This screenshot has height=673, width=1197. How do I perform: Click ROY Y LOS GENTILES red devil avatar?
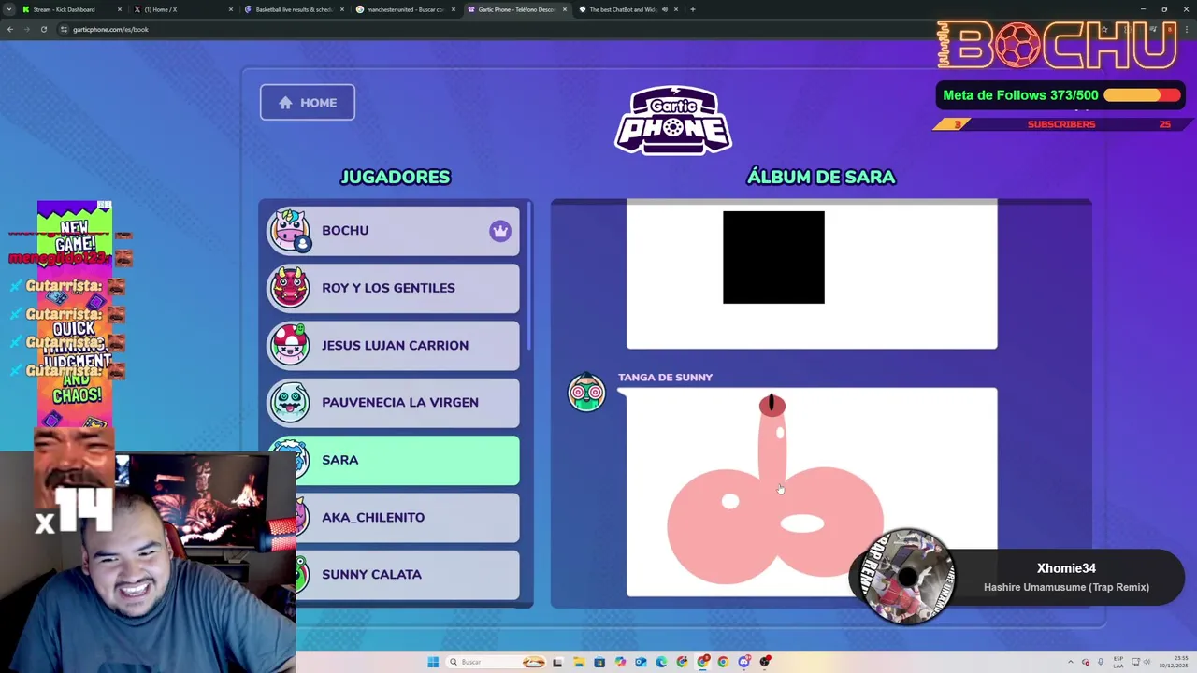290,288
